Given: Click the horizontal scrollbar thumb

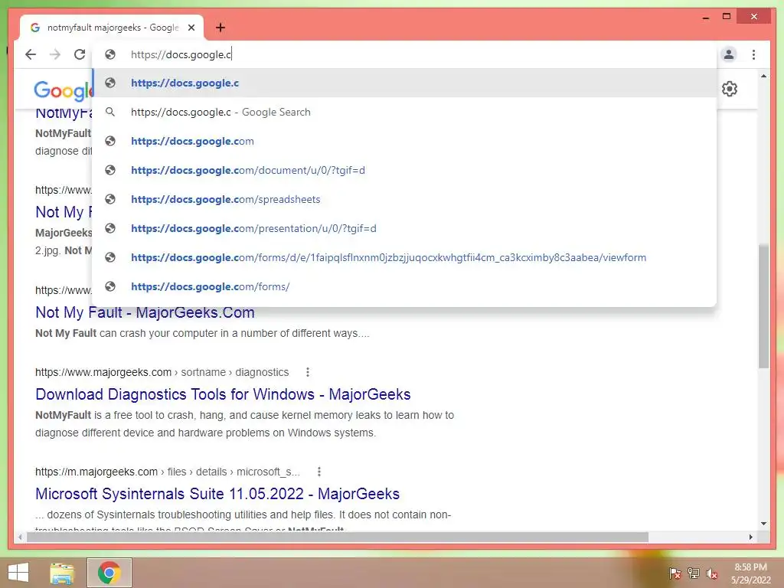Looking at the screenshot, I should click(x=338, y=537).
